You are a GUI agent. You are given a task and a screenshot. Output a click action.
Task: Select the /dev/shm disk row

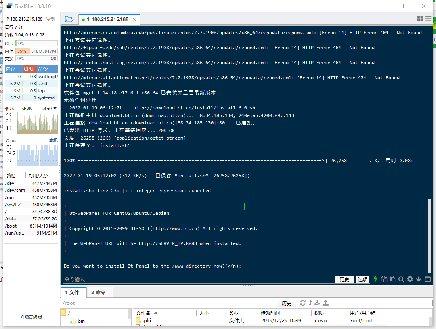[x=31, y=190]
